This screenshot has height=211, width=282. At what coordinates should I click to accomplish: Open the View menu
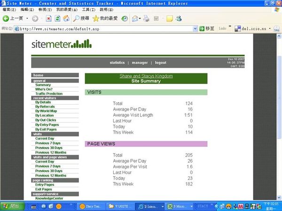click(45, 10)
